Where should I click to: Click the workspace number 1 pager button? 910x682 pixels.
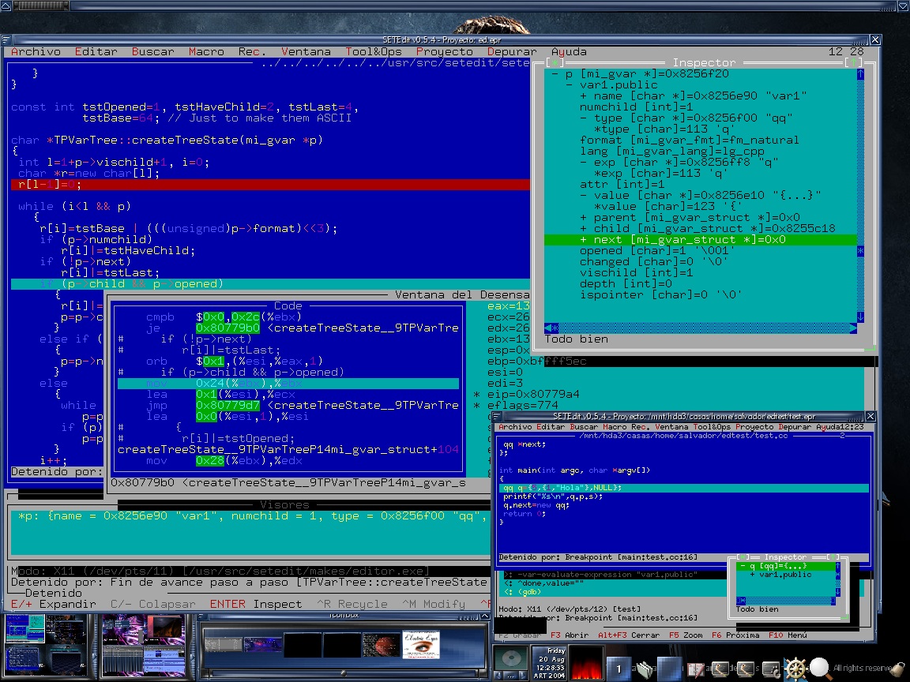(x=619, y=669)
